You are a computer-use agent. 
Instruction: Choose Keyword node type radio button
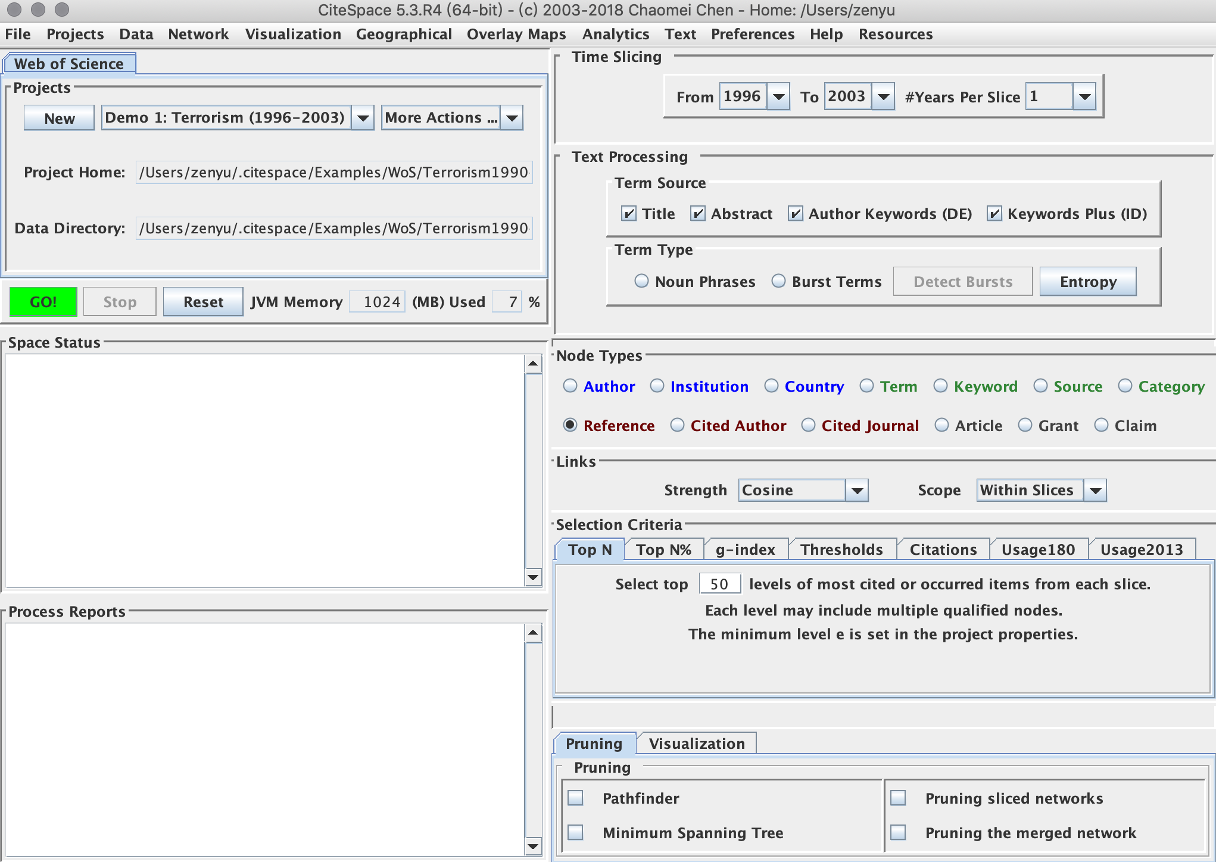[941, 386]
